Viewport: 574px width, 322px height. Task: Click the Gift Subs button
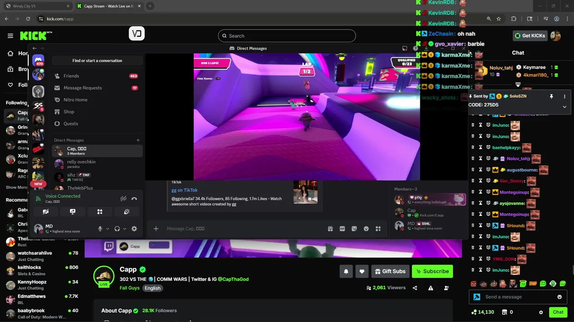[x=390, y=271]
